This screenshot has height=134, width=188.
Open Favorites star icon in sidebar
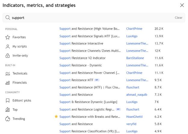click(x=8, y=37)
